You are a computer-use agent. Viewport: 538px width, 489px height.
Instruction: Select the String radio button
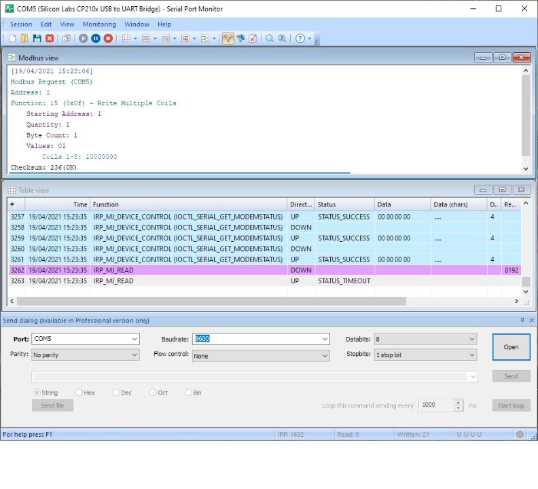point(37,393)
